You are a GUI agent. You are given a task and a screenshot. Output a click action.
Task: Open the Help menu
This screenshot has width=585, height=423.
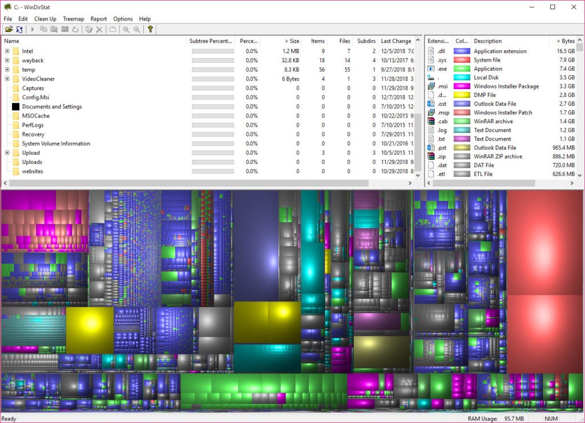click(145, 19)
